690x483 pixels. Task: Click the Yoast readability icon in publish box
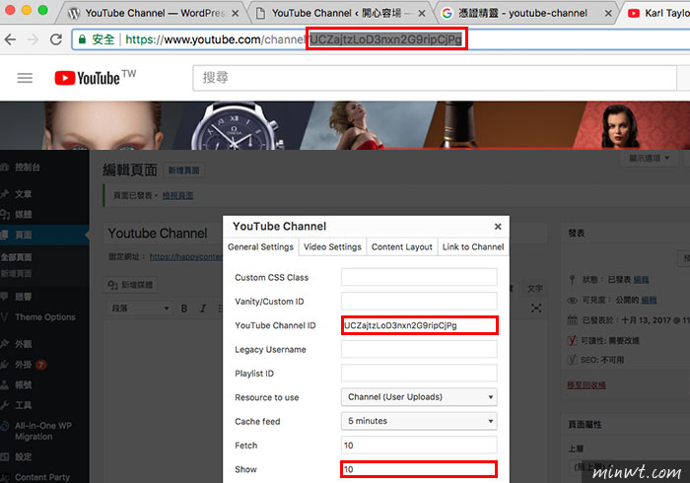[572, 340]
